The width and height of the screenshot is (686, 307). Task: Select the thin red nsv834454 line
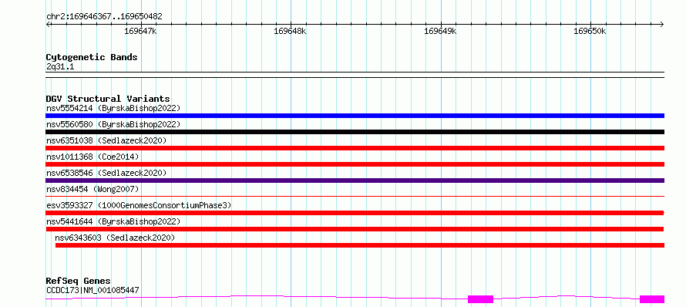tap(355, 196)
